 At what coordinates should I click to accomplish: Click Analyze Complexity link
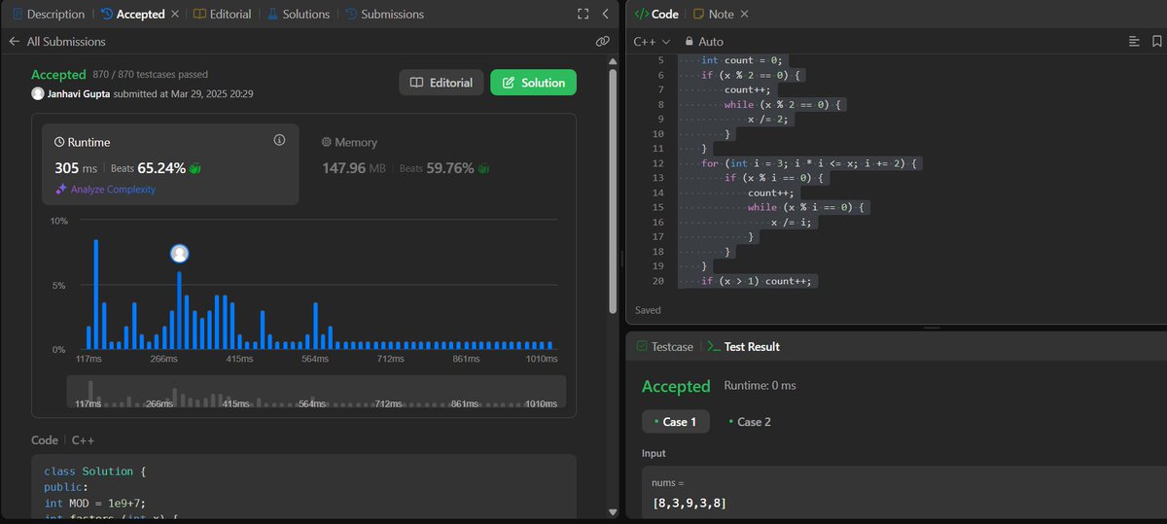104,190
